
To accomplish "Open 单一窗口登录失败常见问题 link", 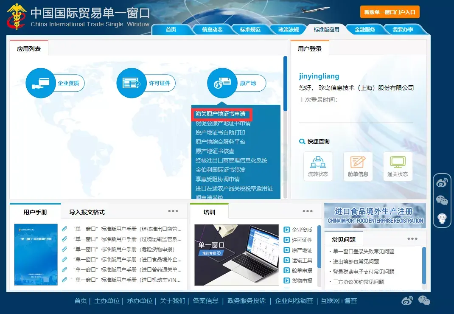I will click(x=364, y=252).
